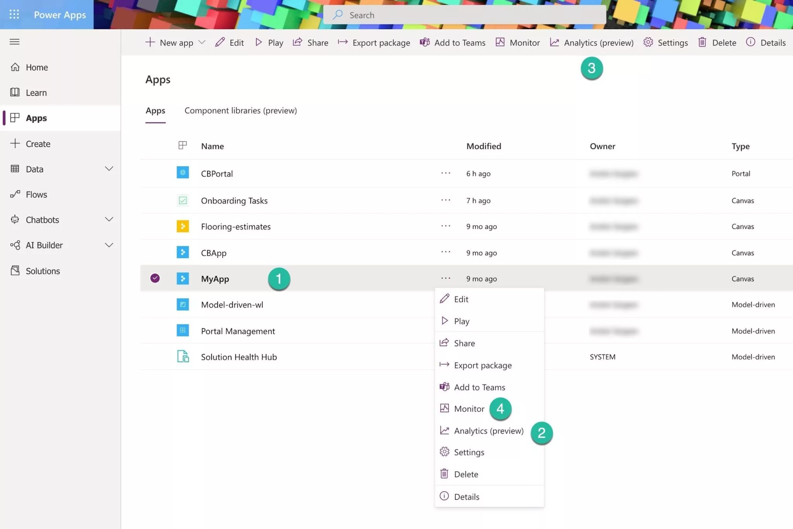Click the Share button in toolbar
The height and width of the screenshot is (529, 793).
pyautogui.click(x=311, y=42)
